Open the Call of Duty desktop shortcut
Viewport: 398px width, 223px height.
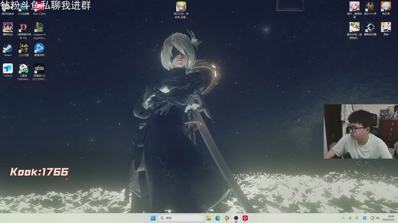pyautogui.click(x=7, y=8)
